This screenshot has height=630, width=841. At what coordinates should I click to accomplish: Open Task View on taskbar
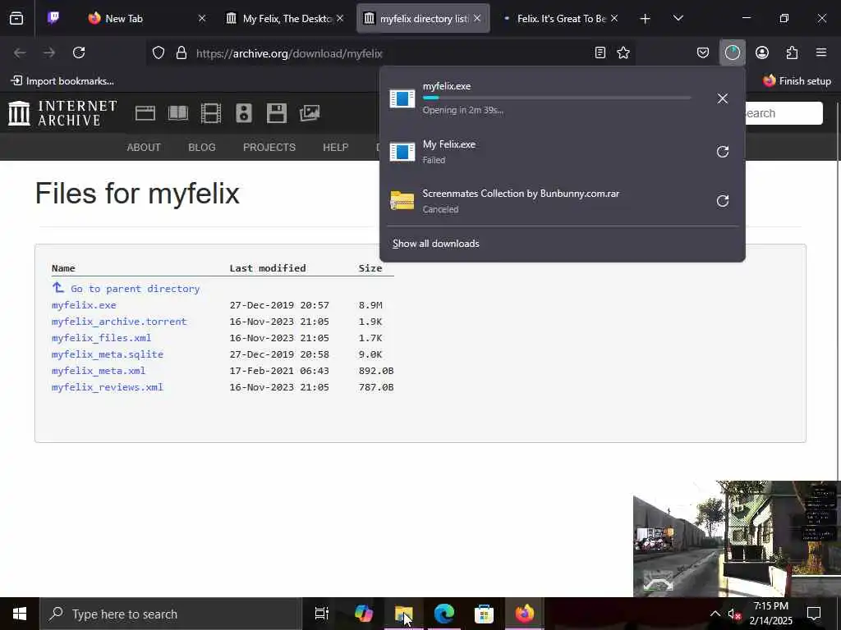point(322,614)
